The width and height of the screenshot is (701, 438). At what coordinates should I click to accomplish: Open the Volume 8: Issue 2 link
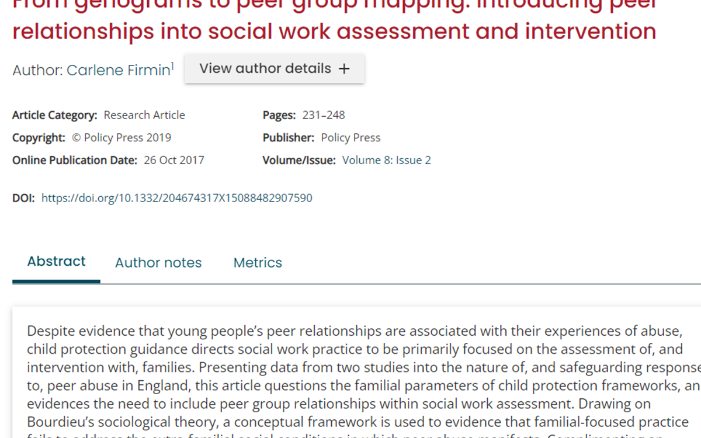387,160
